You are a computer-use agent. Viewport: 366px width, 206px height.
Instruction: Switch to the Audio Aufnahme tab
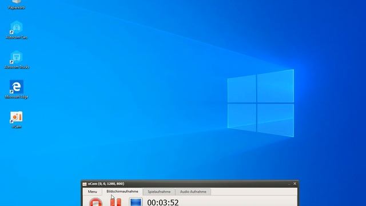193,192
